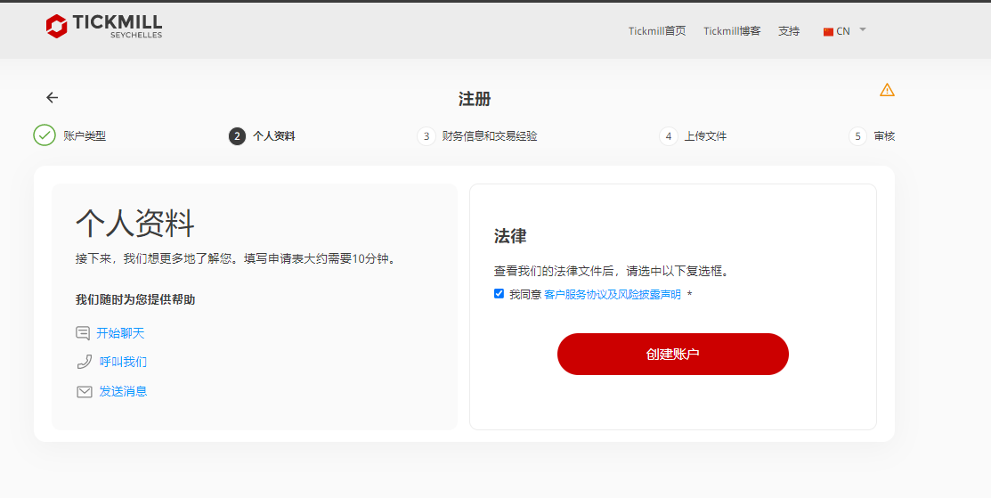Screen dimensions: 991x498
Task: Click the Tickmill Seychelles logo
Action: 103,27
